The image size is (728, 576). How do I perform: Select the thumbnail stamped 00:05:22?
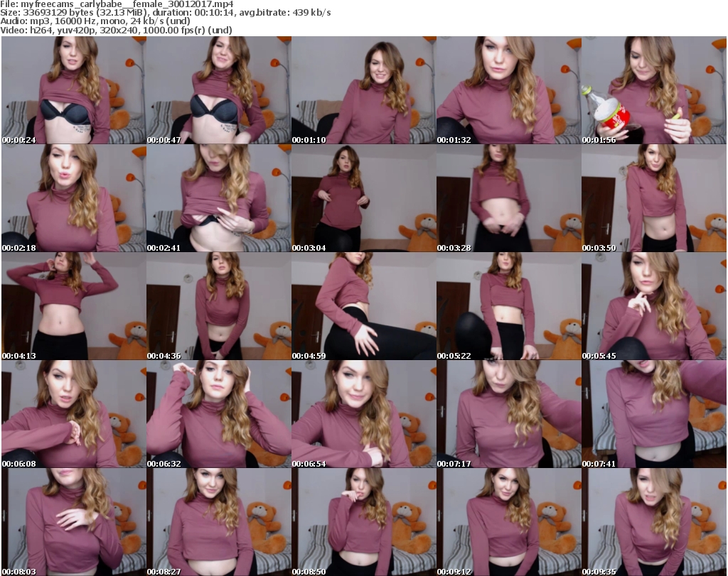[x=509, y=306]
